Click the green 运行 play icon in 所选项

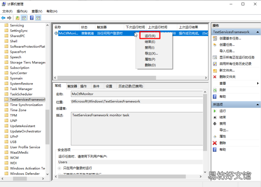click(215, 111)
